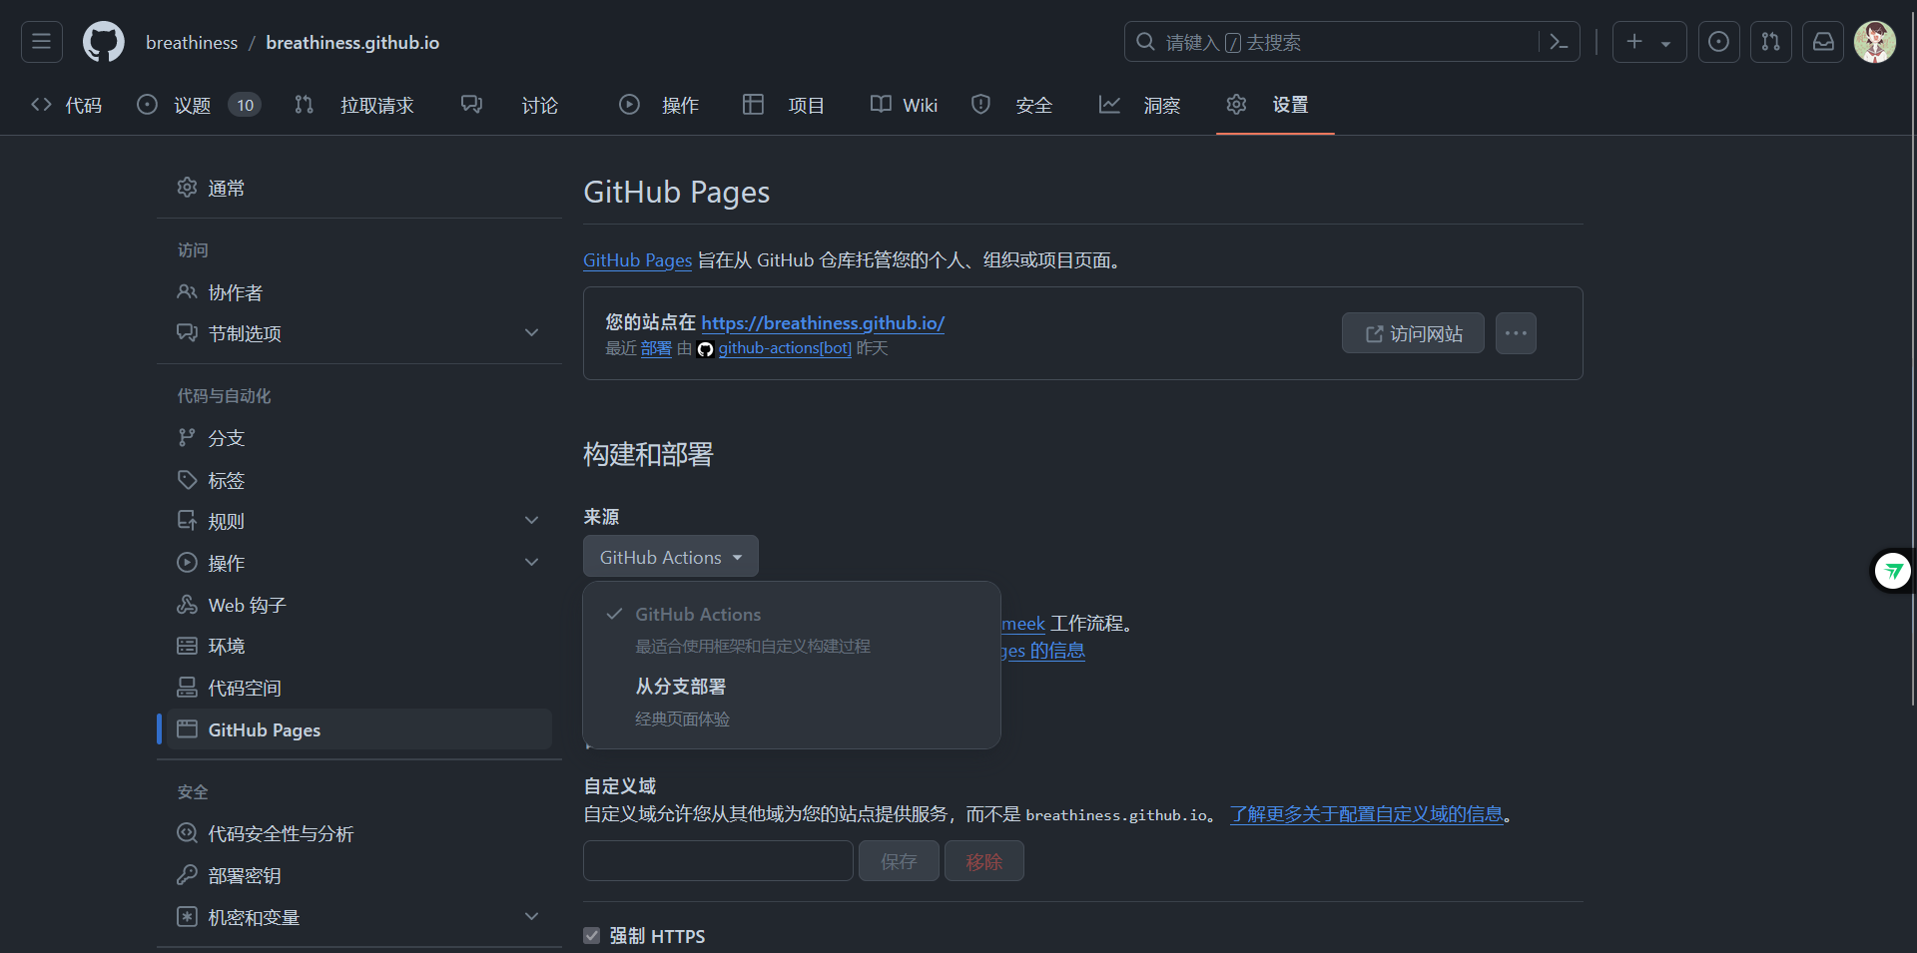
Task: Select the 从分支部署 option
Action: (681, 687)
